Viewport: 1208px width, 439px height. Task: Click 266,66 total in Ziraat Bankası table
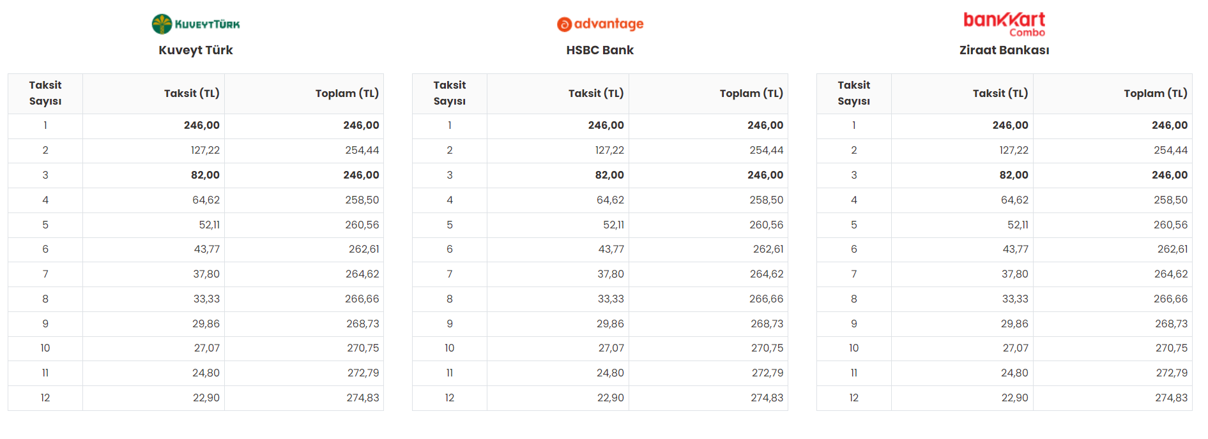1170,299
